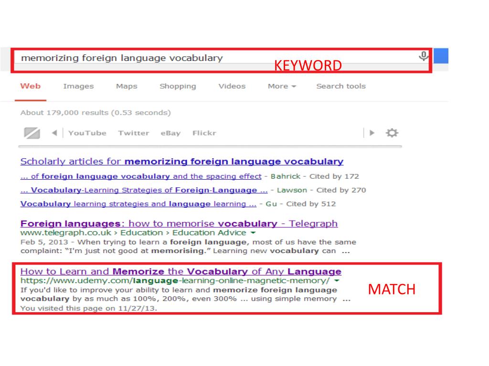489x366 pixels.
Task: Open the gear settings icon
Action: [392, 133]
